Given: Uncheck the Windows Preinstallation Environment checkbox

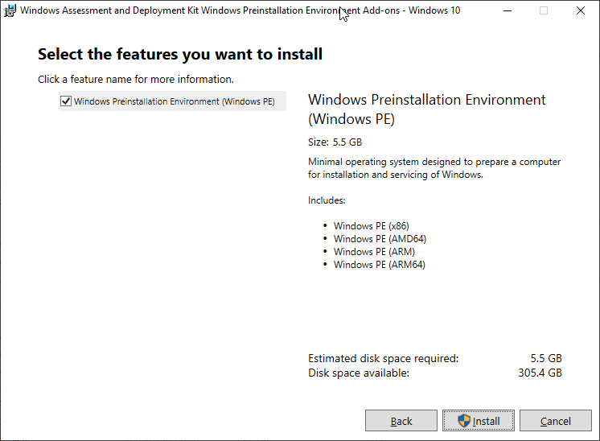Looking at the screenshot, I should (x=65, y=101).
